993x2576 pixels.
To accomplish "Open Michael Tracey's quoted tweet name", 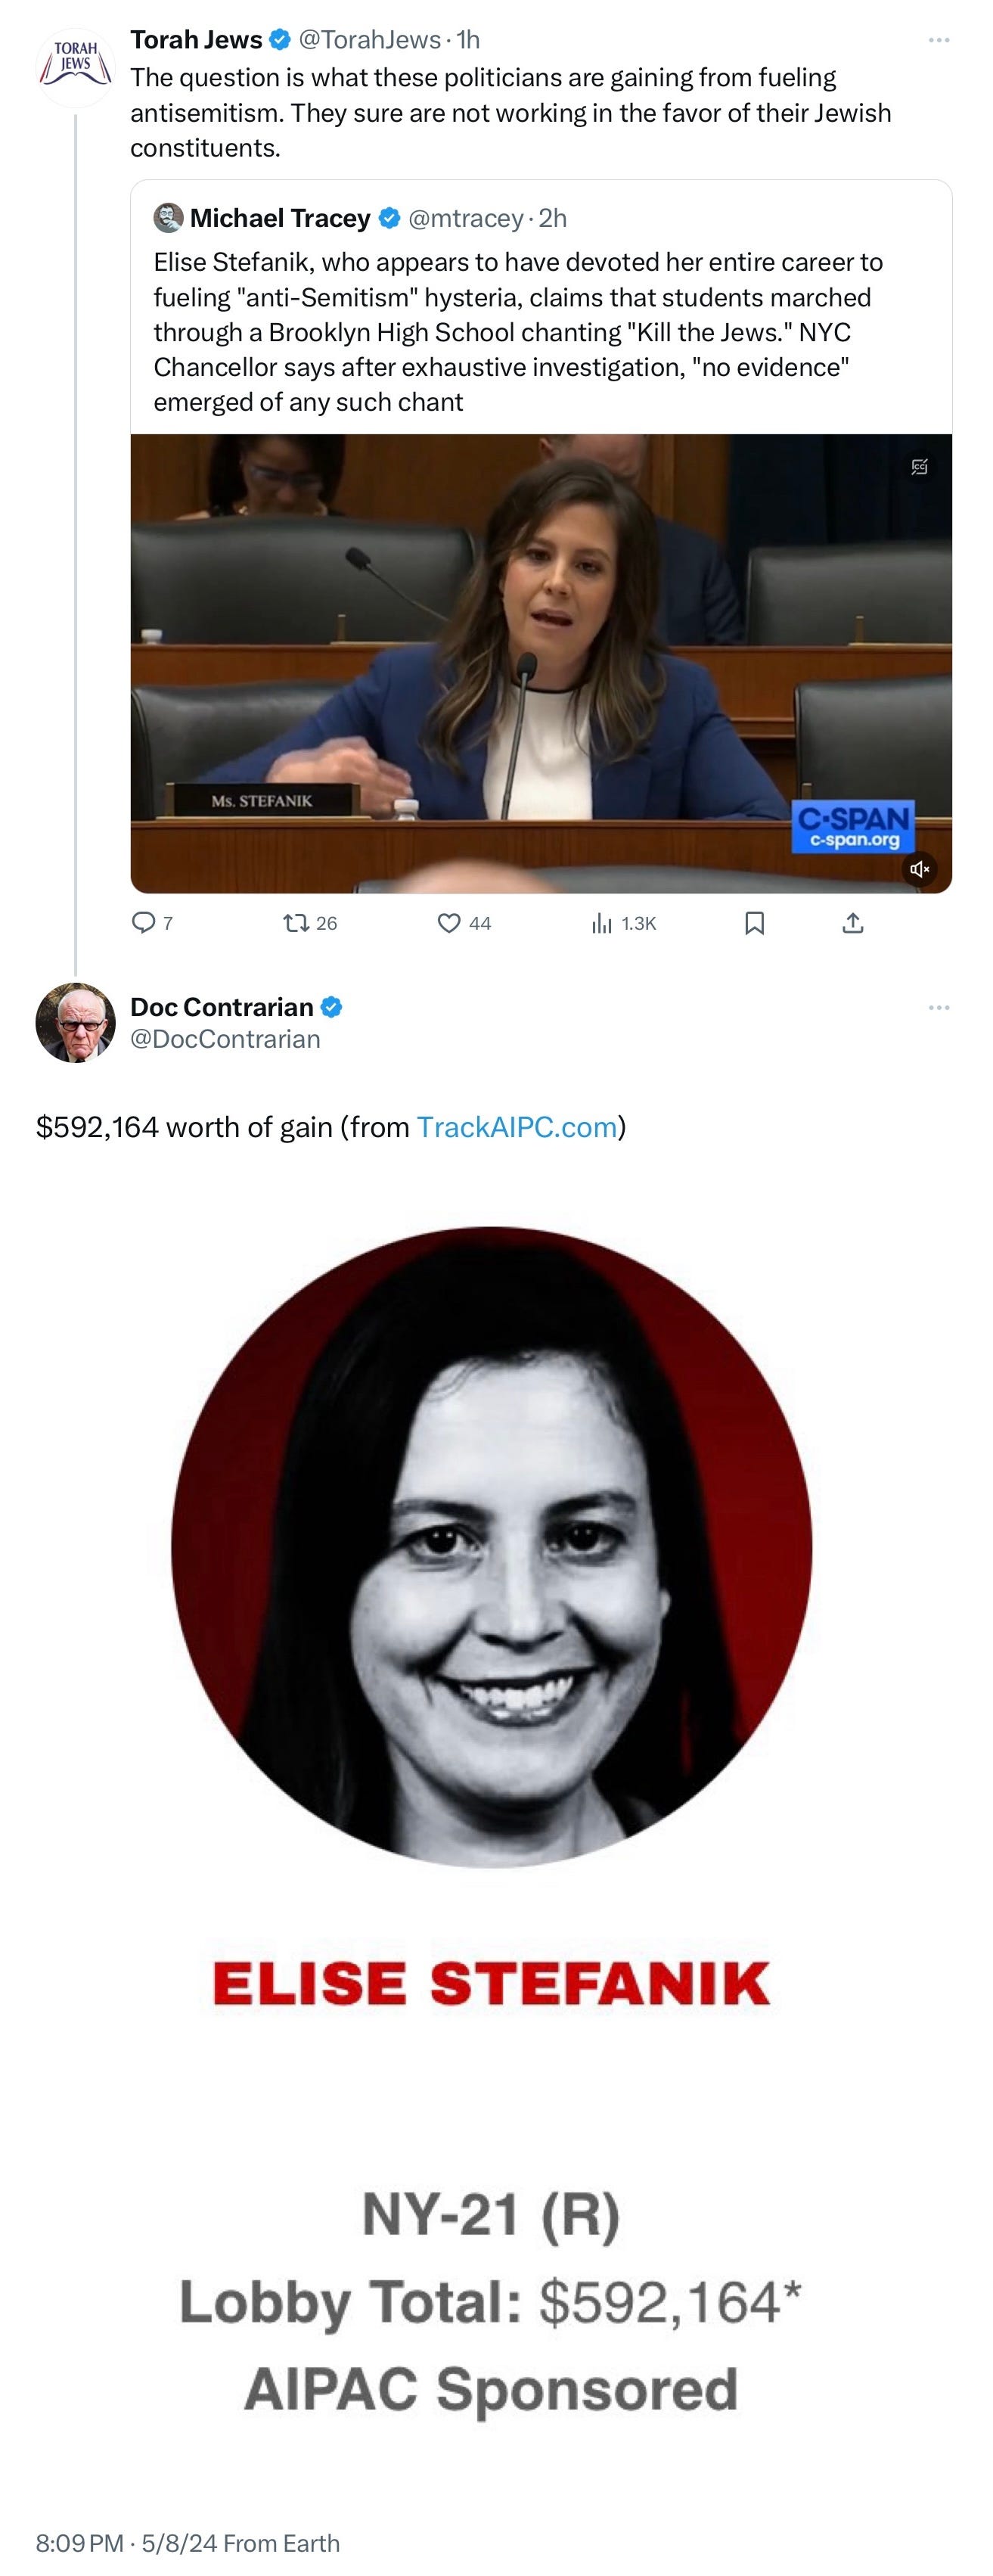I will tap(280, 218).
